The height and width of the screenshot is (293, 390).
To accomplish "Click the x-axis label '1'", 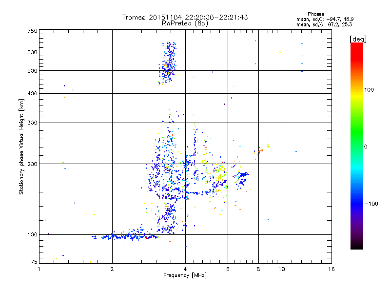I will pyautogui.click(x=39, y=269).
